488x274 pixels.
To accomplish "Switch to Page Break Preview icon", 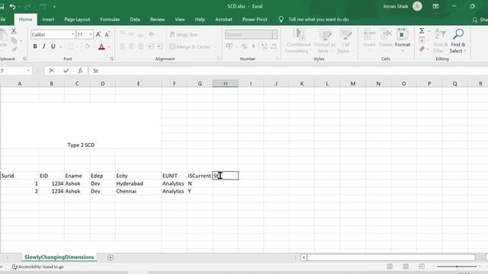I will click(422, 266).
